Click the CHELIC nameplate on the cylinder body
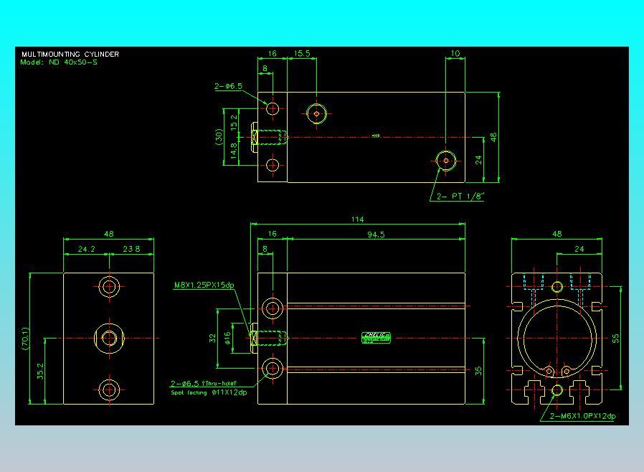The image size is (644, 472). [x=376, y=338]
